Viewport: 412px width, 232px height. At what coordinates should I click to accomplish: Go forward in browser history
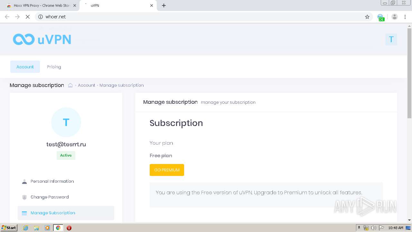pyautogui.click(x=17, y=17)
